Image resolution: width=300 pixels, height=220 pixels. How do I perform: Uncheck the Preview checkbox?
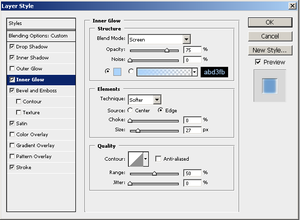tap(258, 62)
